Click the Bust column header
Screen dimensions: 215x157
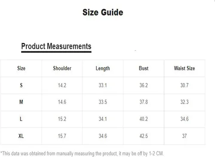pos(144,68)
